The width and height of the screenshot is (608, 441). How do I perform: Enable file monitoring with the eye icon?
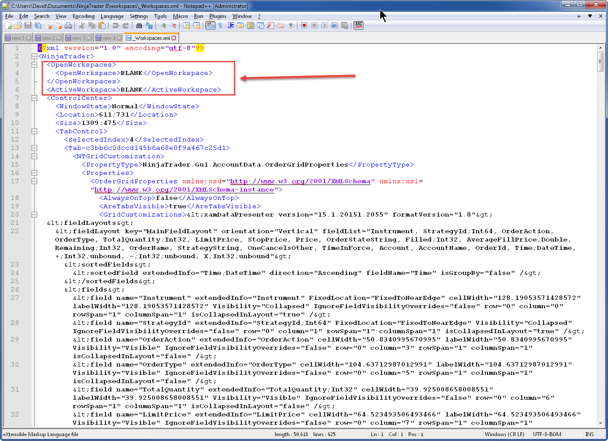[290, 25]
